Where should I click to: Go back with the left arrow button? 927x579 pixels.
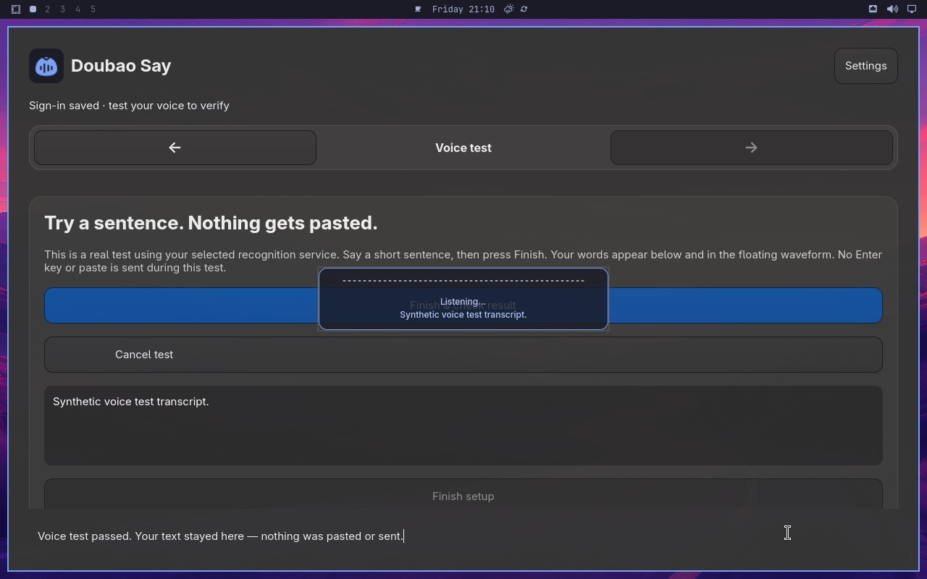pyautogui.click(x=175, y=148)
